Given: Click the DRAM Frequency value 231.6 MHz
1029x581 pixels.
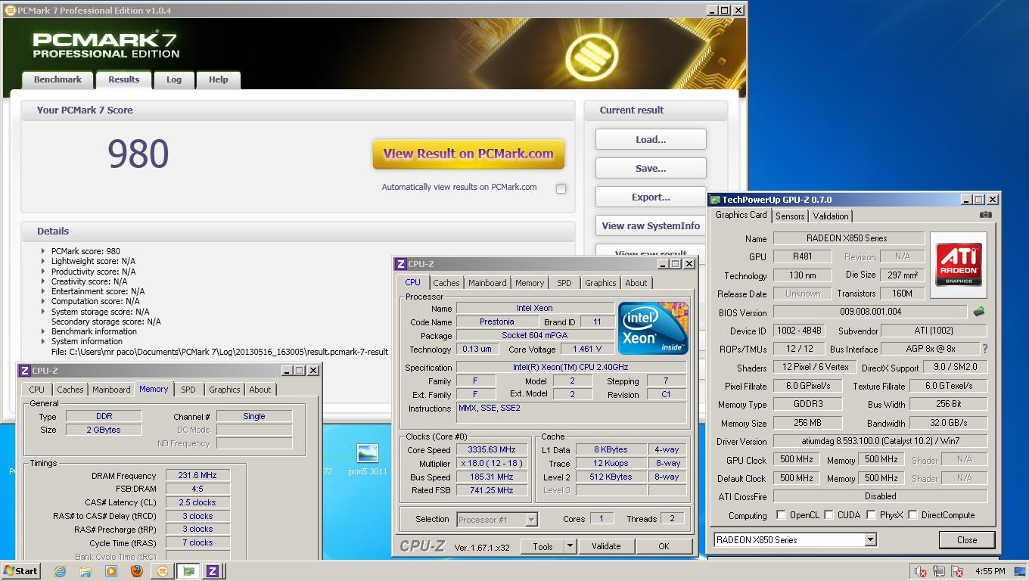Looking at the screenshot, I should (x=197, y=476).
